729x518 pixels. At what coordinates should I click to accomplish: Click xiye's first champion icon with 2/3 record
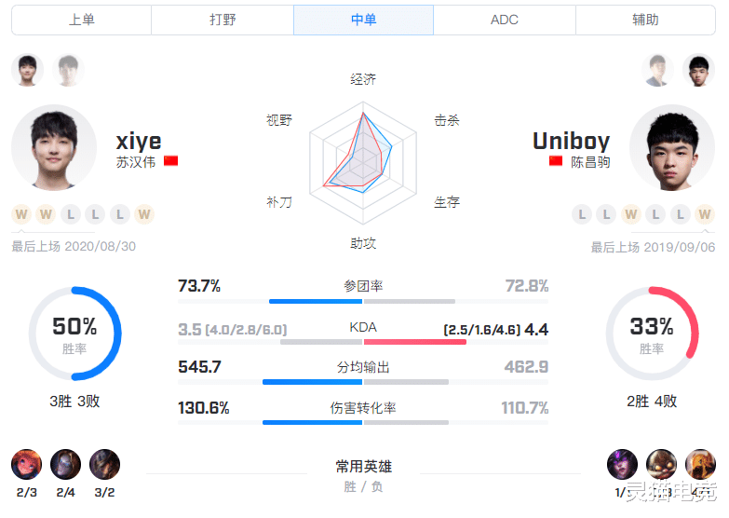click(26, 464)
